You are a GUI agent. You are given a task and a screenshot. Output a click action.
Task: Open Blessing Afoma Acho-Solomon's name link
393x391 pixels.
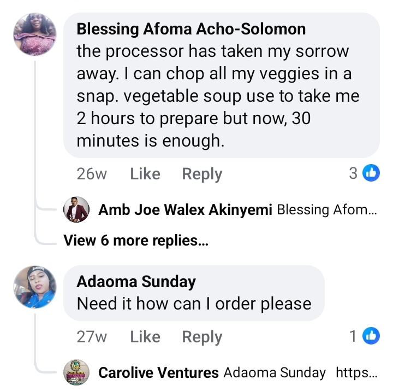point(191,28)
